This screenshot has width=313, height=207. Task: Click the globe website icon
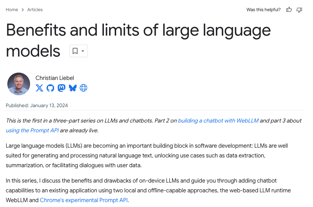[83, 88]
